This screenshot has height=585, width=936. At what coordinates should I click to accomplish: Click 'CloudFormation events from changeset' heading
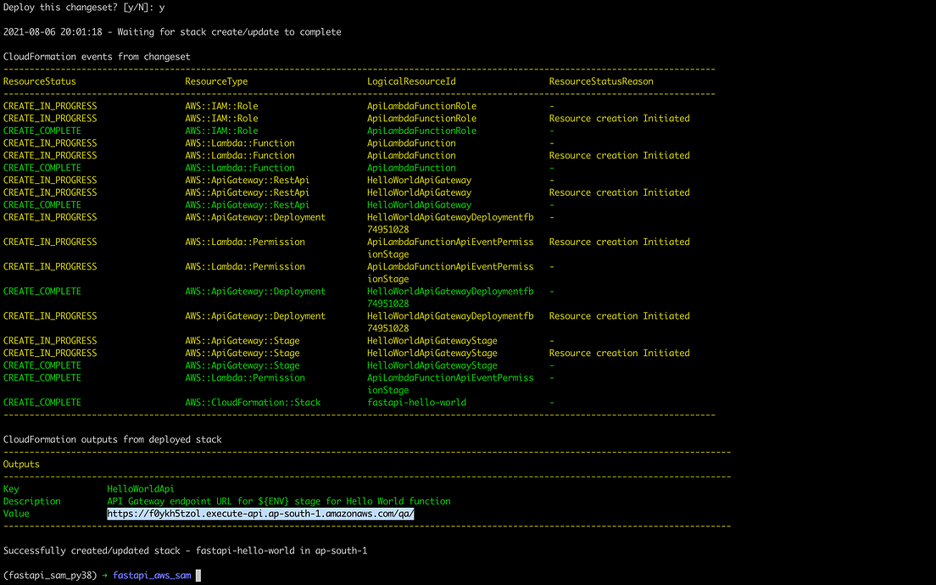pos(97,57)
